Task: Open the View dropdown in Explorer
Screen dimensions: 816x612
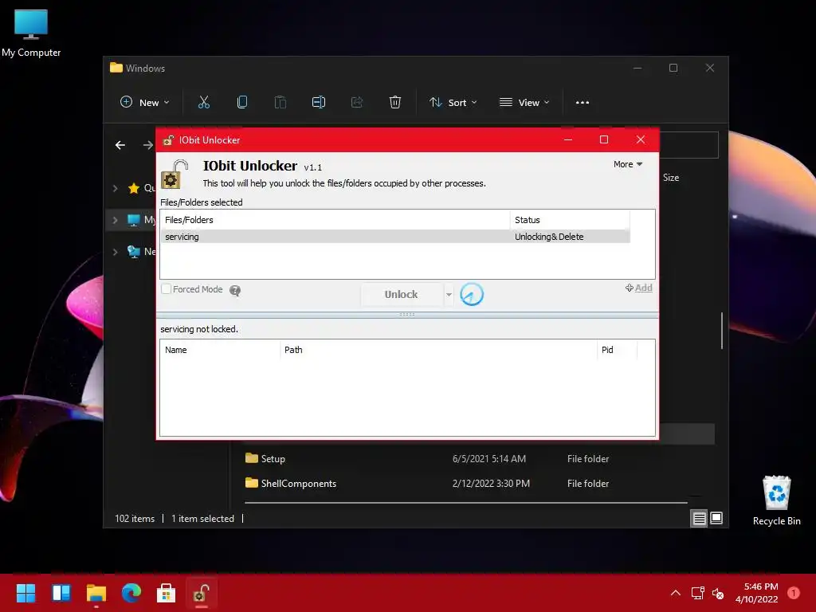Action: click(x=524, y=103)
